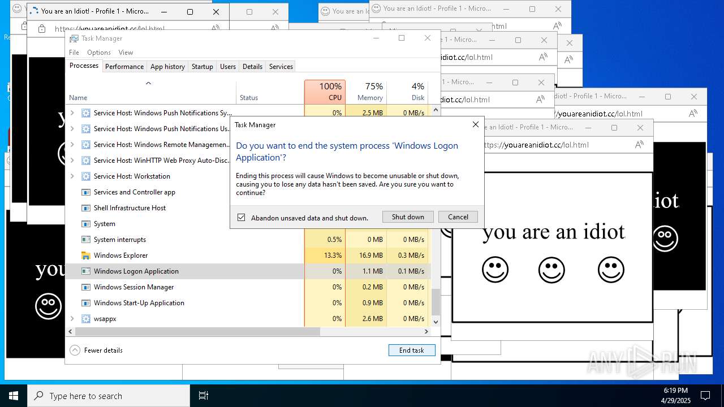Sort by Memory column header
The width and height of the screenshot is (724, 407).
point(366,92)
